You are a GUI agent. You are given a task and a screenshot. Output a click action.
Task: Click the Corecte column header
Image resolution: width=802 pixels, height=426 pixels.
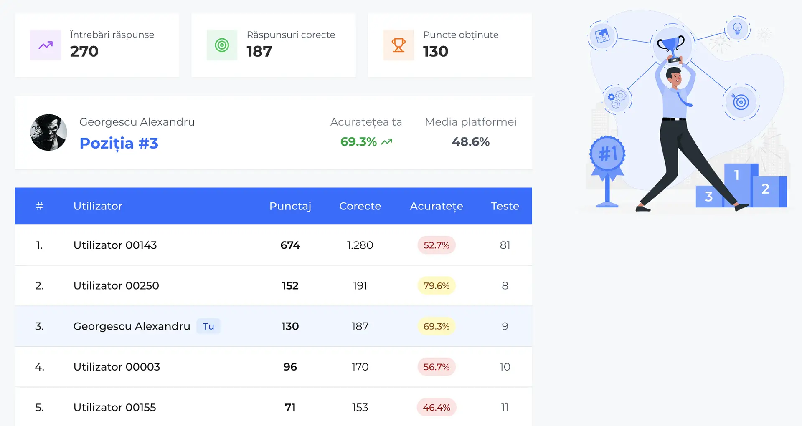[x=360, y=206]
